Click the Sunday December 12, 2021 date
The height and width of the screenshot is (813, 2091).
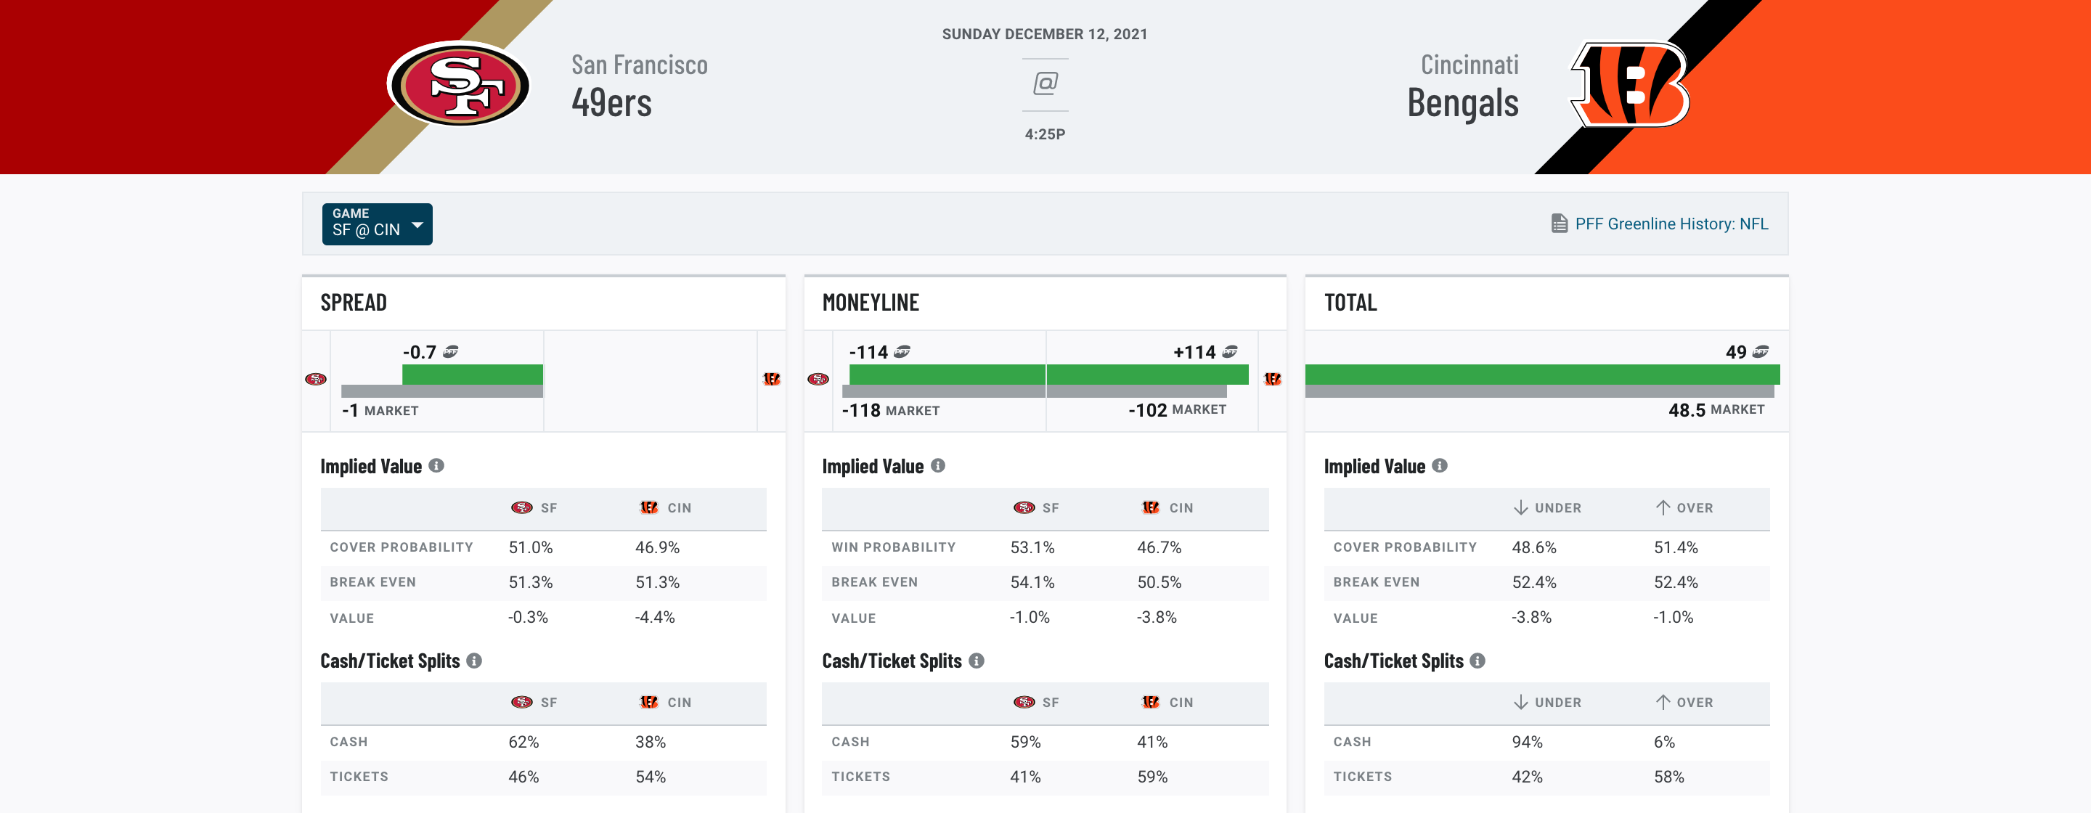coord(1045,34)
